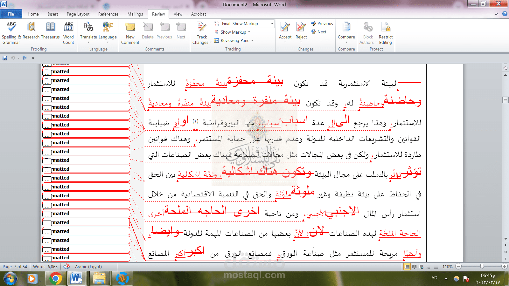Save the document from quick access toolbar
Image resolution: width=509 pixels, height=286 pixels.
click(5, 58)
